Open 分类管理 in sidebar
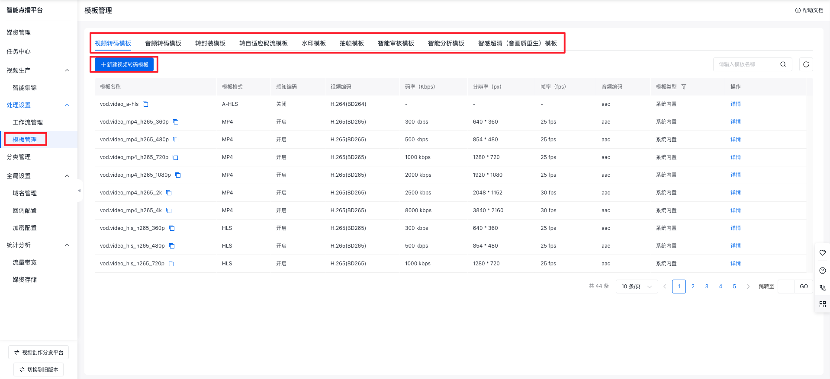This screenshot has height=379, width=830. [19, 157]
